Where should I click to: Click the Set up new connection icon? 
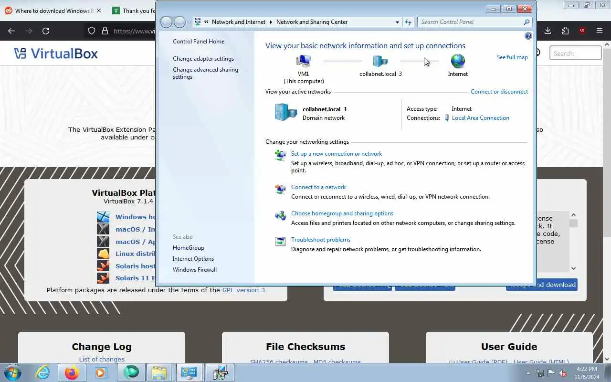coord(281,155)
